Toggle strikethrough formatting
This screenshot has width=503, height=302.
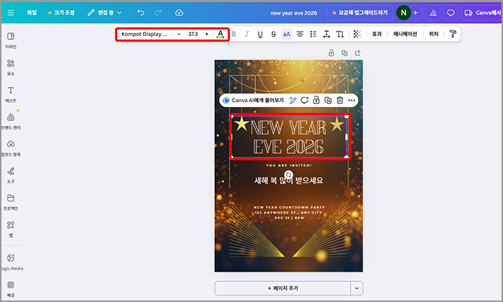(x=273, y=34)
